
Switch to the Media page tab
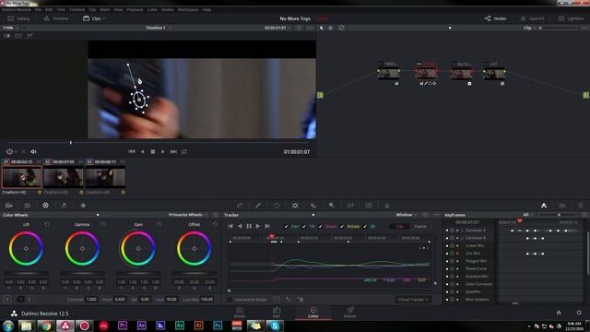240,313
